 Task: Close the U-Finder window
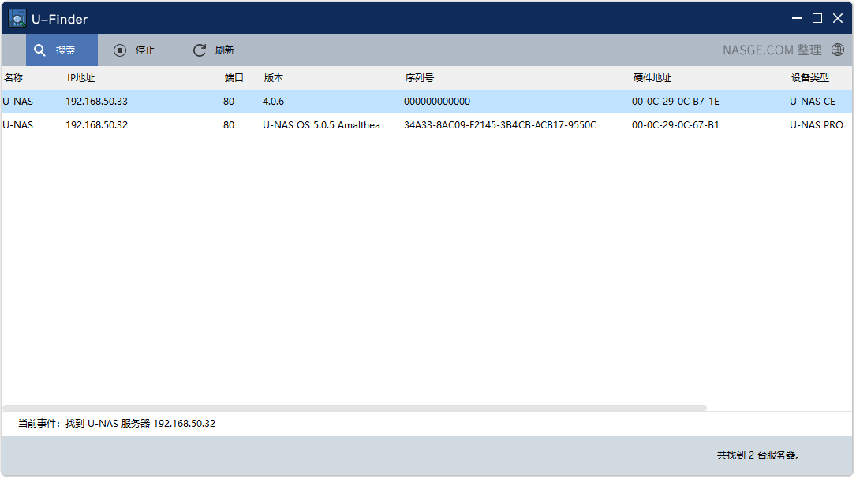tap(838, 19)
